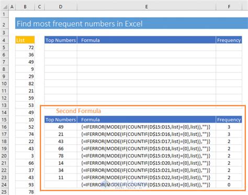
Task: Select list value 66 in row 21
Action: pyautogui.click(x=25, y=163)
